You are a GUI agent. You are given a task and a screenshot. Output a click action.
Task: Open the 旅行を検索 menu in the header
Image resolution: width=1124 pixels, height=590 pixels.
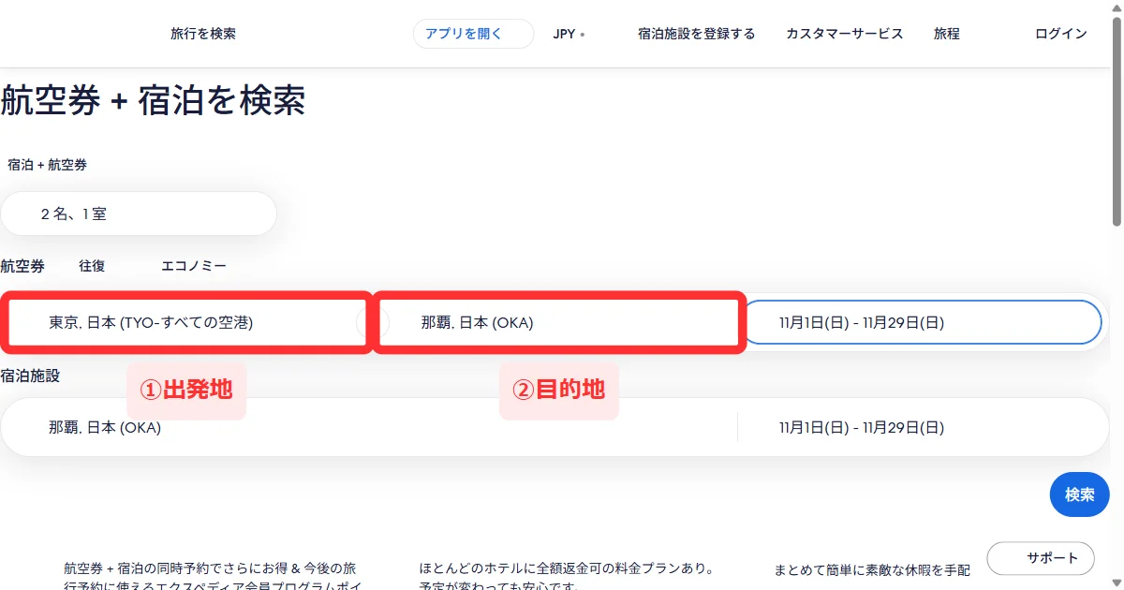[202, 34]
